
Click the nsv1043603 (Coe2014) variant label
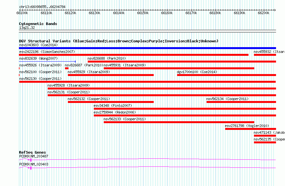[38, 45]
